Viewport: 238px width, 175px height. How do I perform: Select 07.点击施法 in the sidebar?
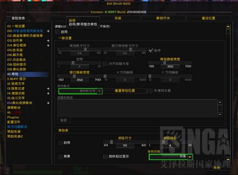coord(17,60)
